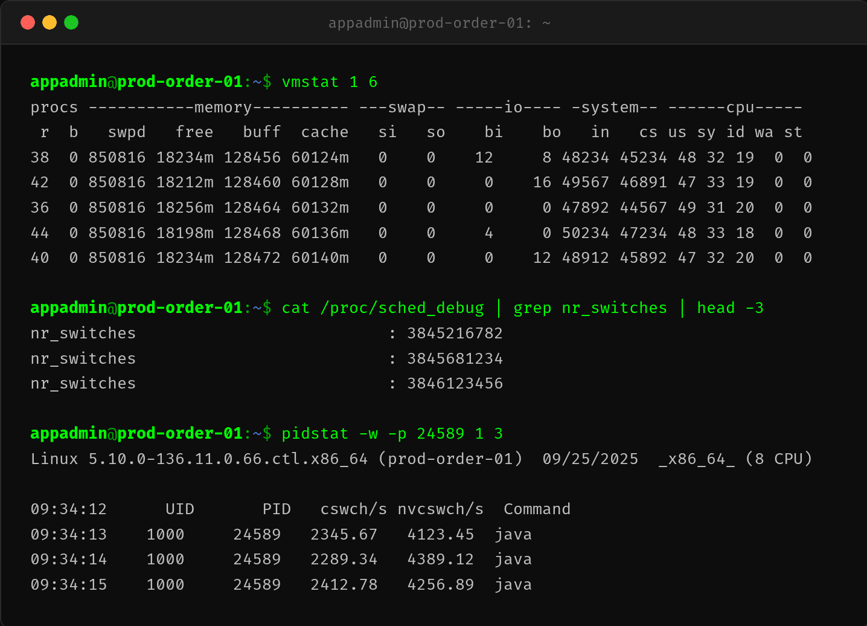The width and height of the screenshot is (867, 626).
Task: Click cache value 60124m
Action: [x=320, y=157]
